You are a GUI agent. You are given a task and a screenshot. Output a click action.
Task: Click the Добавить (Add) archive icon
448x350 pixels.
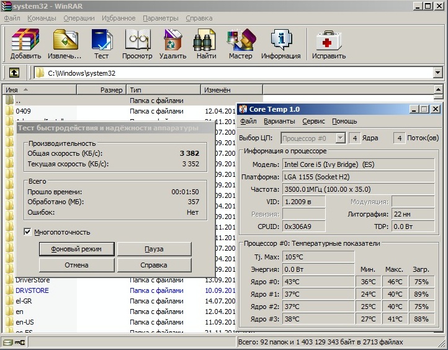click(25, 39)
